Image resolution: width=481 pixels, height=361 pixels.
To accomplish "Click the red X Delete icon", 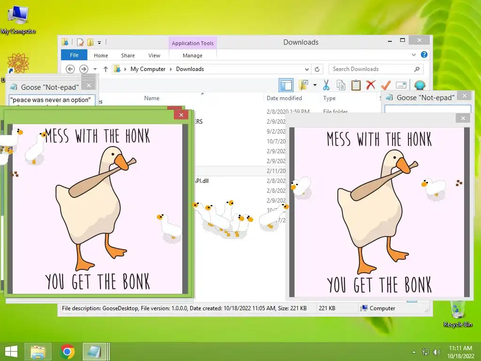I will coord(371,85).
